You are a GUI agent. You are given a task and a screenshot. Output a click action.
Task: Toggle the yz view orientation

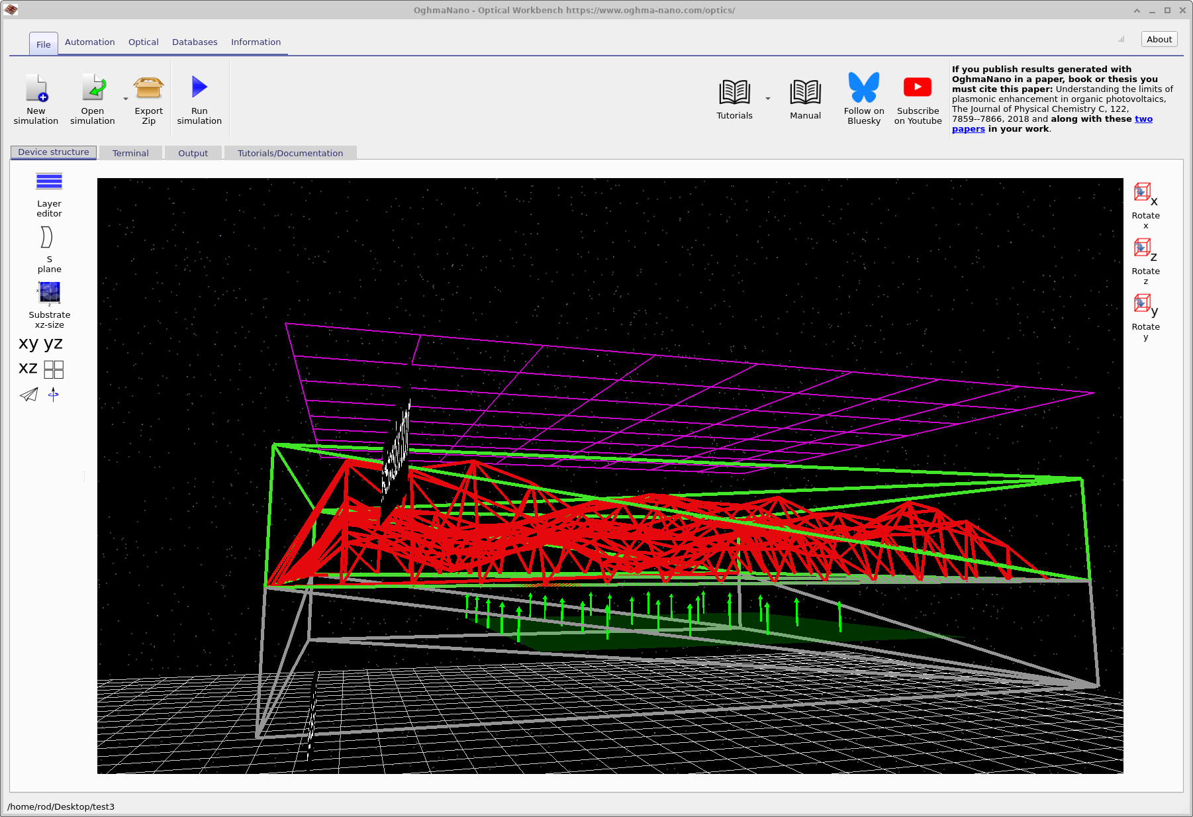click(x=54, y=343)
